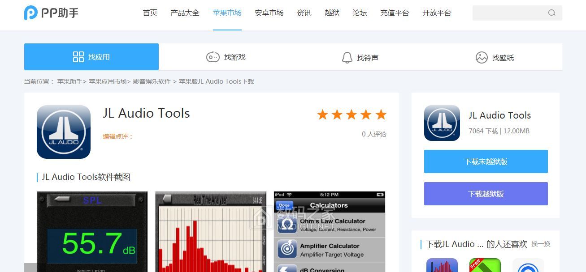The height and width of the screenshot is (272, 586).
Task: Open 论坛 navigation item
Action: point(360,13)
